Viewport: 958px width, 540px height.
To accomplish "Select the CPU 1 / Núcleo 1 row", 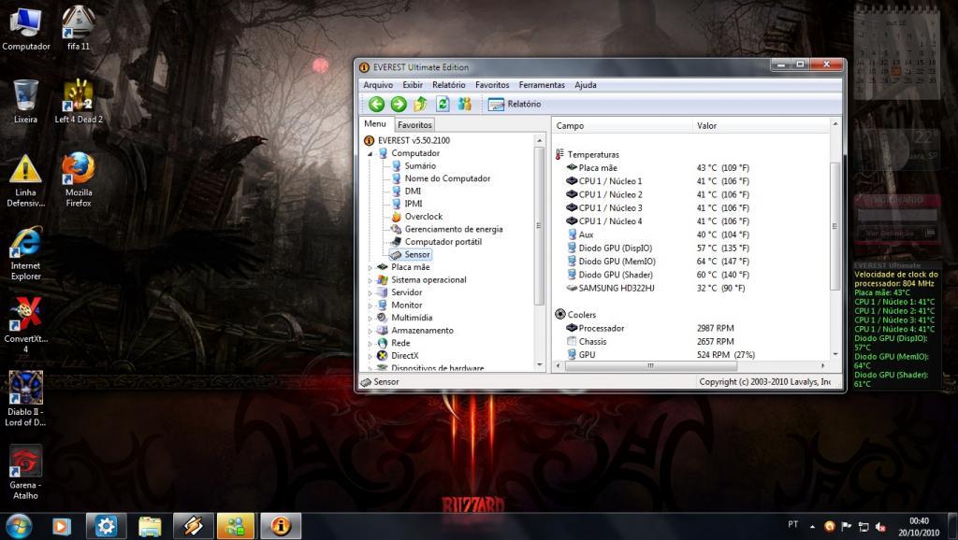I will 658,181.
